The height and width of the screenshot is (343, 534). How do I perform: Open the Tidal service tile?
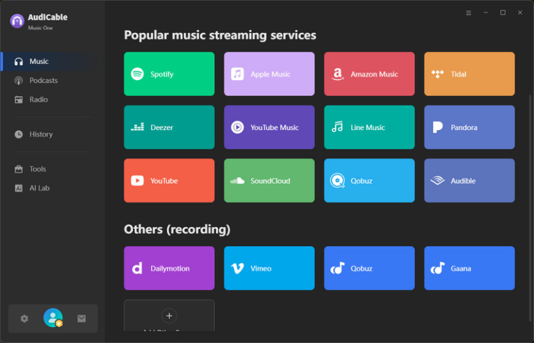pos(469,74)
